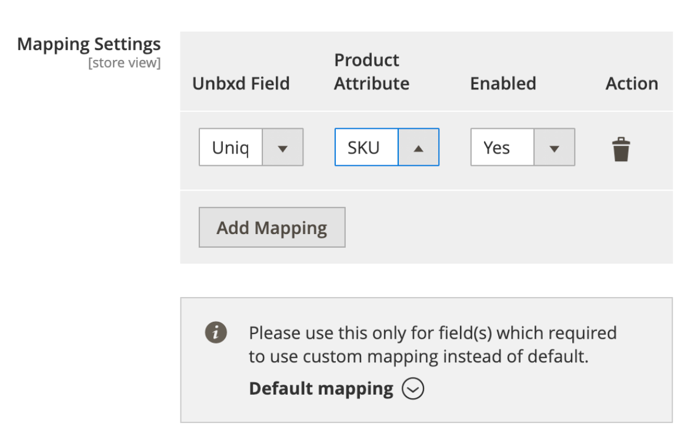This screenshot has width=694, height=440.
Task: Click the 'Please use this only for field(s)' notice text
Action: [432, 344]
